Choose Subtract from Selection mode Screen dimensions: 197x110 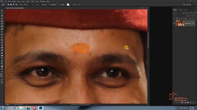pyautogui.click(x=14, y=5)
